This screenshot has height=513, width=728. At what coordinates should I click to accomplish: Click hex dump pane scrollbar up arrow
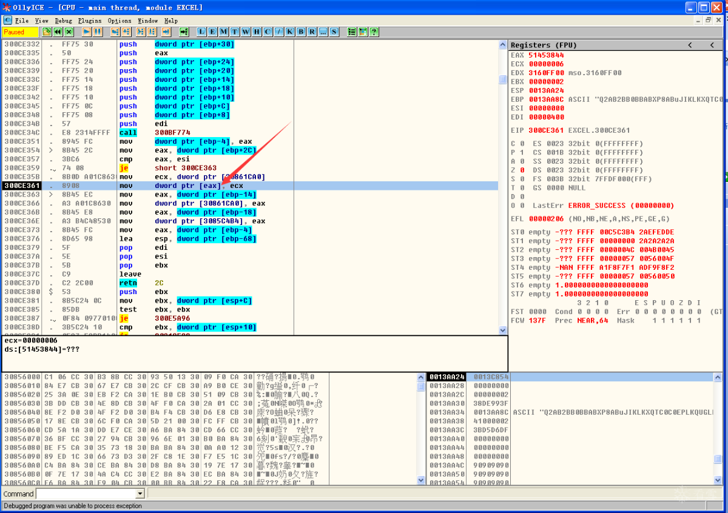(x=422, y=377)
